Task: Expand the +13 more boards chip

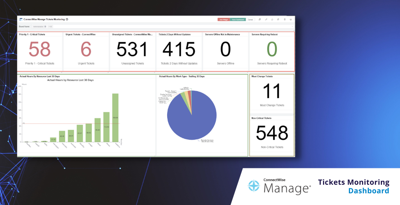Action: [x=50, y=27]
